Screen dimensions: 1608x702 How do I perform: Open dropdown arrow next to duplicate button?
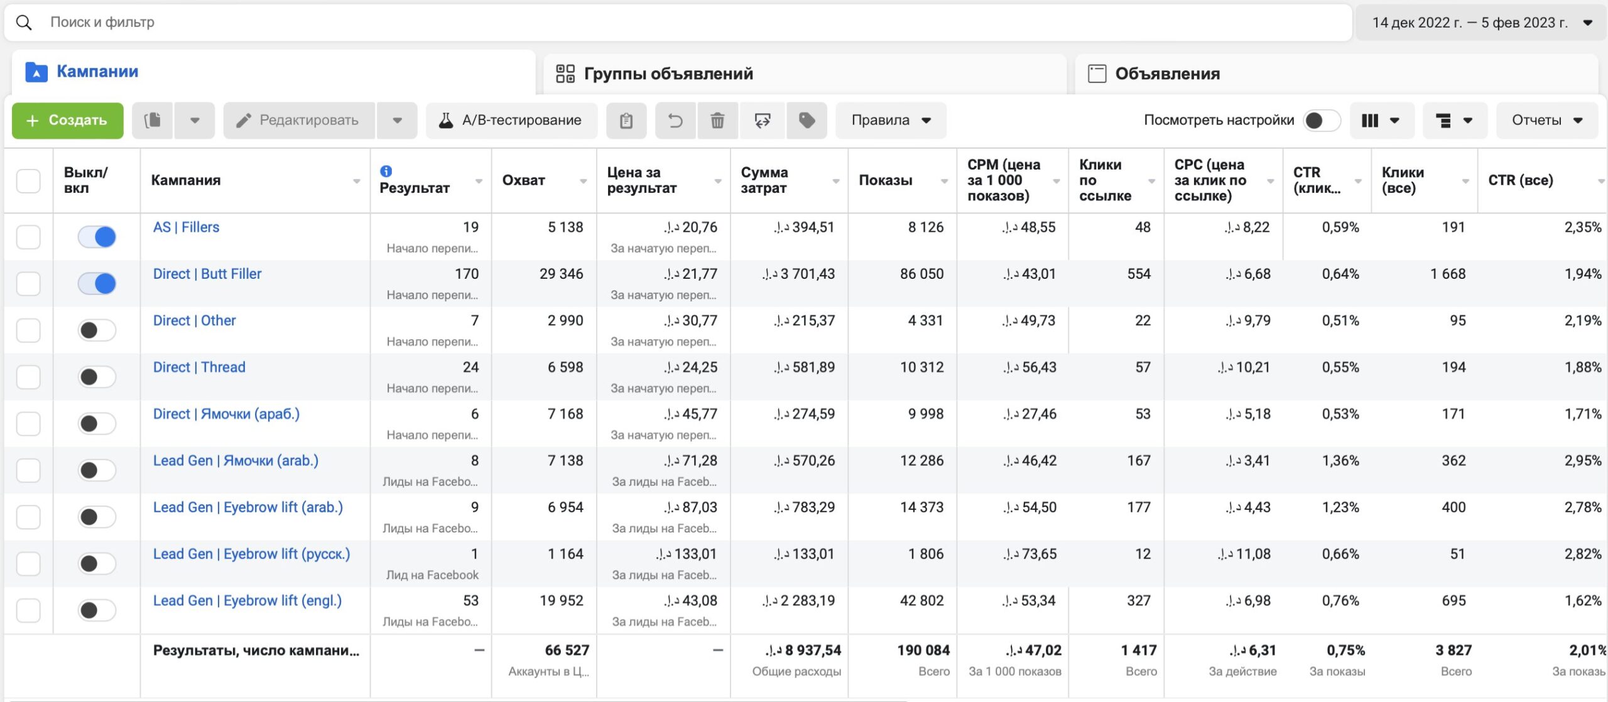[x=195, y=120]
